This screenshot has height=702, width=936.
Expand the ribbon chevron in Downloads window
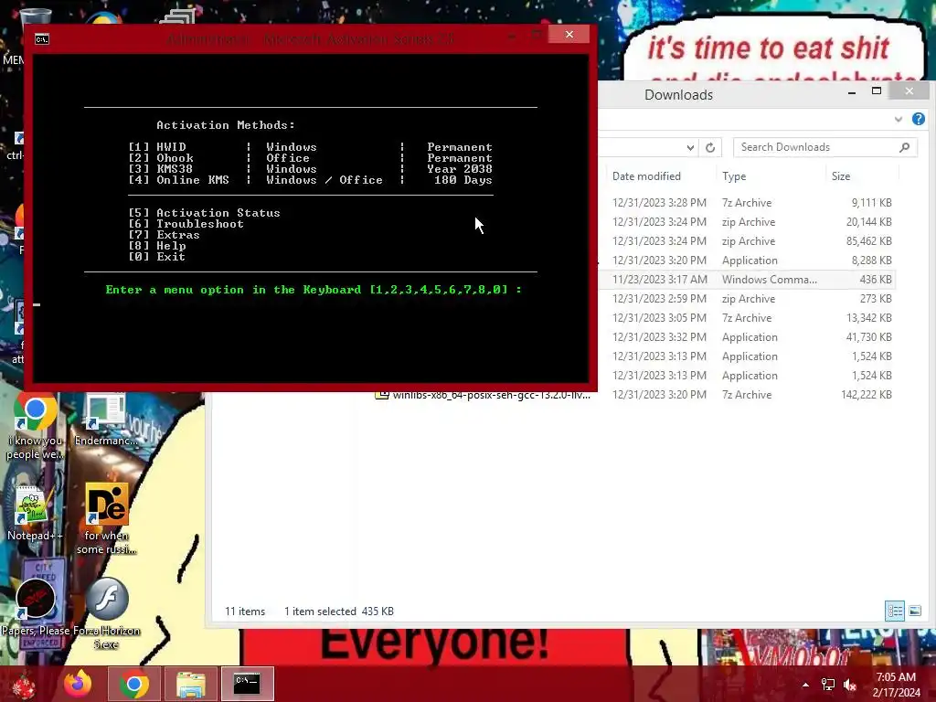tap(898, 120)
